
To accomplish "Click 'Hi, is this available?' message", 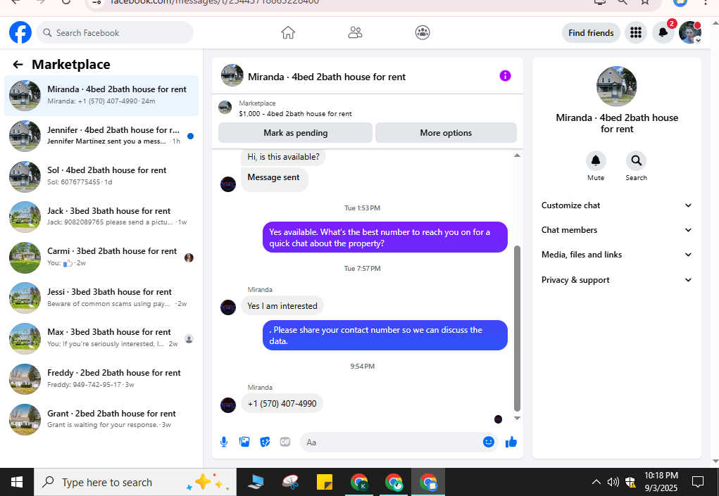I will point(283,157).
